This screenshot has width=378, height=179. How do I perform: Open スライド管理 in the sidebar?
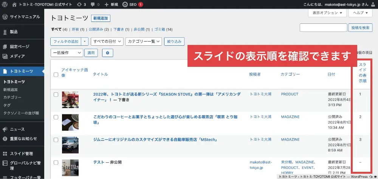tap(22, 153)
